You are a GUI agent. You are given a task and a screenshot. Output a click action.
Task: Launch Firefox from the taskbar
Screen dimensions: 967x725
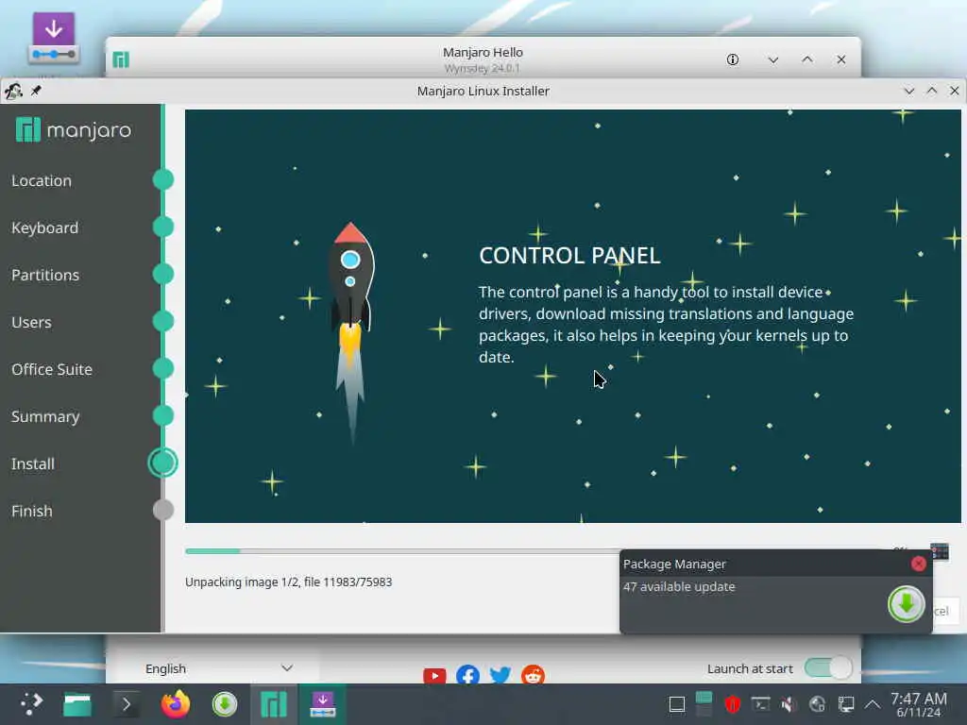click(x=176, y=704)
